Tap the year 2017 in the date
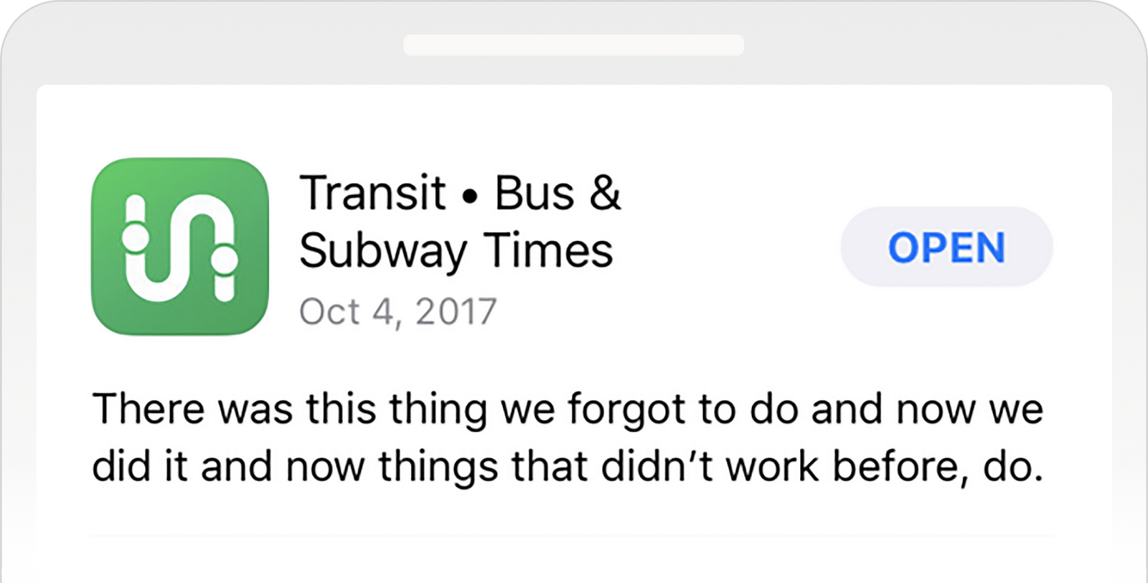 456,312
